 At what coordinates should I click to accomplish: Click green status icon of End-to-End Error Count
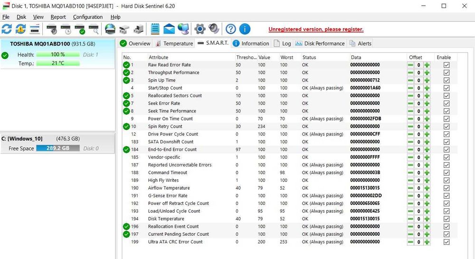[126, 149]
